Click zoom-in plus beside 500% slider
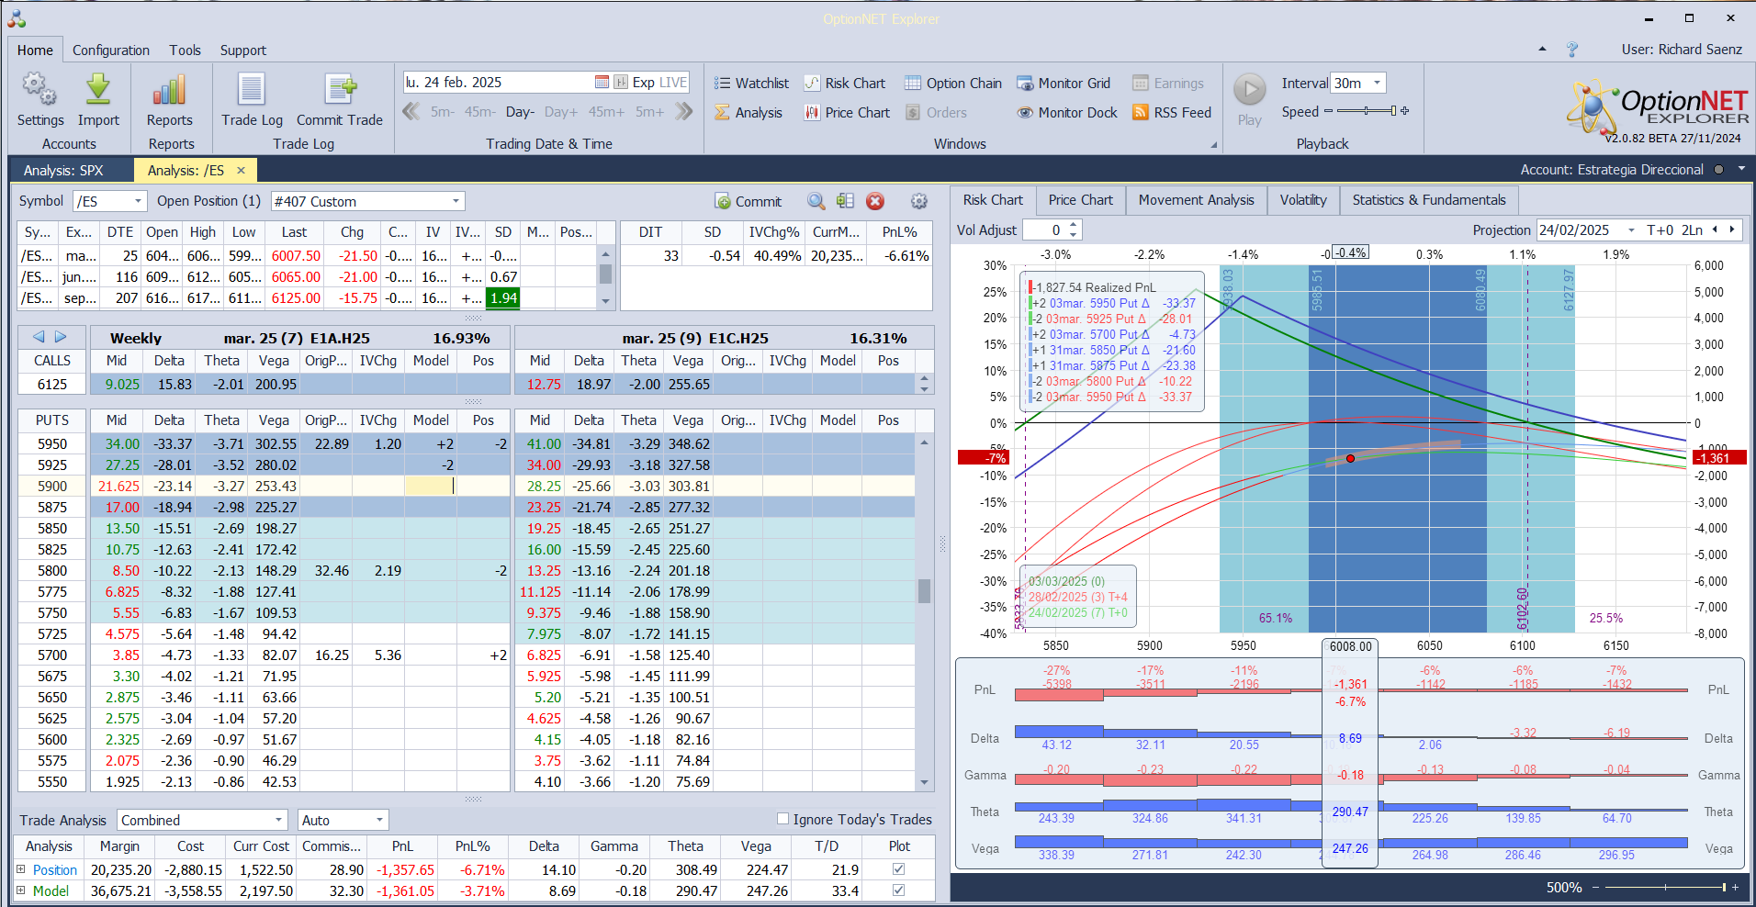The image size is (1756, 907). 1735,888
